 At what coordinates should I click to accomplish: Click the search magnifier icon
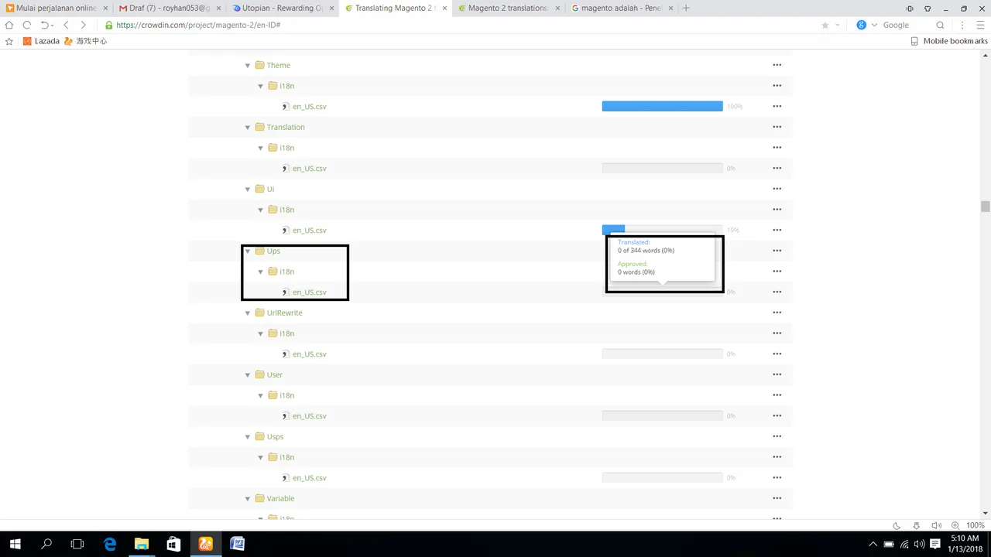940,25
